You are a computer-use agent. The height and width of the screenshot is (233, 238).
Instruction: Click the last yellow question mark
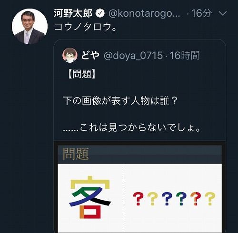pyautogui.click(x=210, y=199)
